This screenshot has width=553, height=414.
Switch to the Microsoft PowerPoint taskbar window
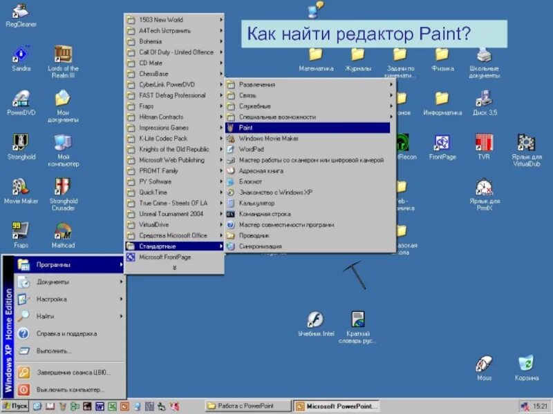[339, 406]
